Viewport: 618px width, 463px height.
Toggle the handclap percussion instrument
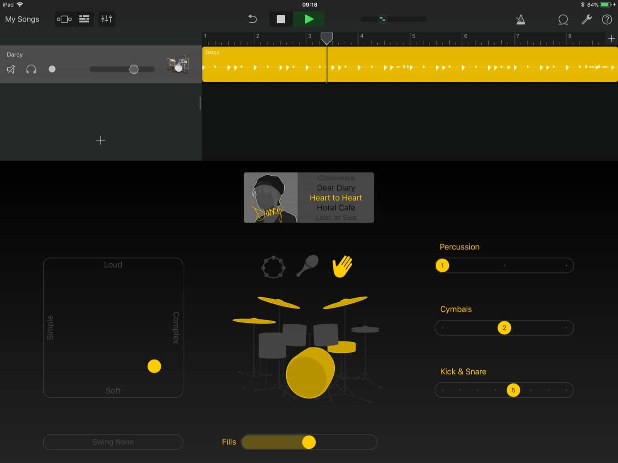click(342, 266)
